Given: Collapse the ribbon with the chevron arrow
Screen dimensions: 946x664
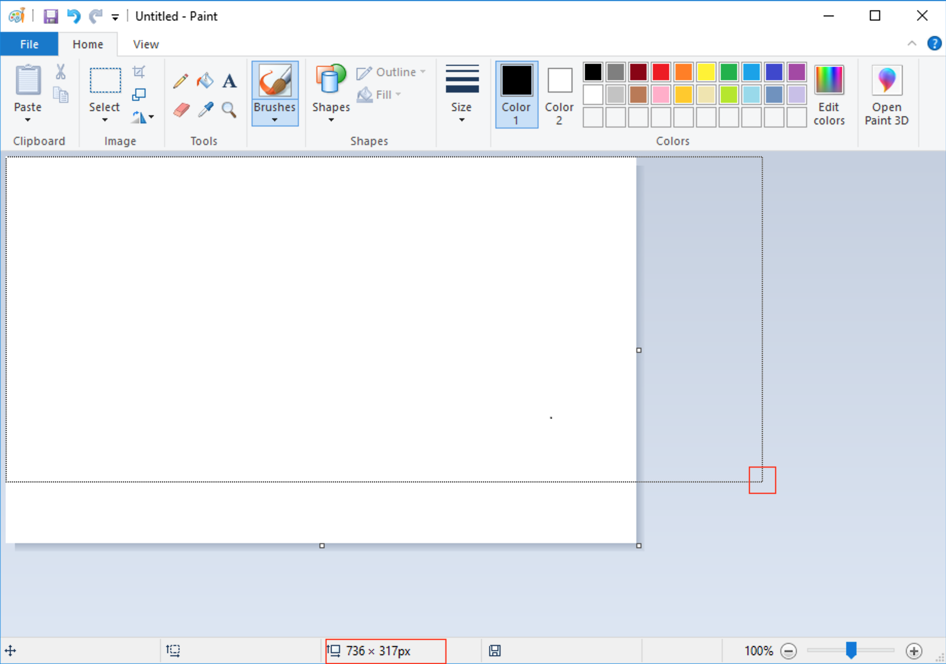Looking at the screenshot, I should point(912,44).
